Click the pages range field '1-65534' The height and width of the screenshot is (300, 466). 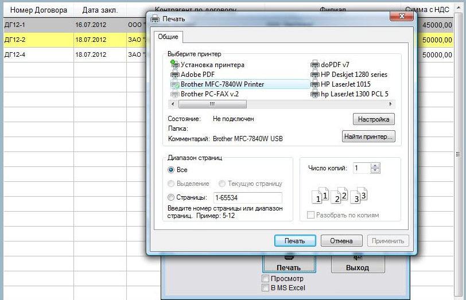click(x=247, y=197)
